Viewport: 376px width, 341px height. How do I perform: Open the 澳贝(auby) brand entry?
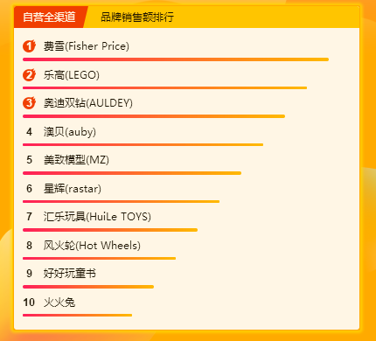[70, 132]
